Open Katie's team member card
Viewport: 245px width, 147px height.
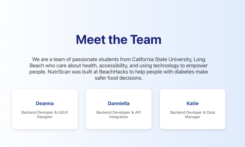click(x=192, y=109)
